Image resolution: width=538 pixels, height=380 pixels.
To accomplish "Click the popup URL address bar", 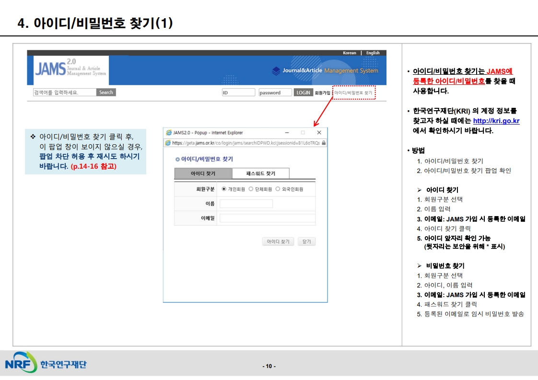I will point(246,143).
